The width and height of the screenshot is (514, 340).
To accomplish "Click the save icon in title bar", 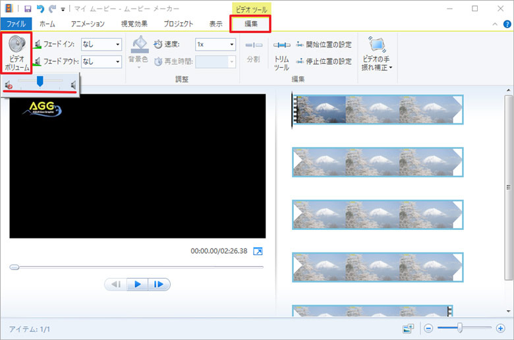I will point(28,9).
